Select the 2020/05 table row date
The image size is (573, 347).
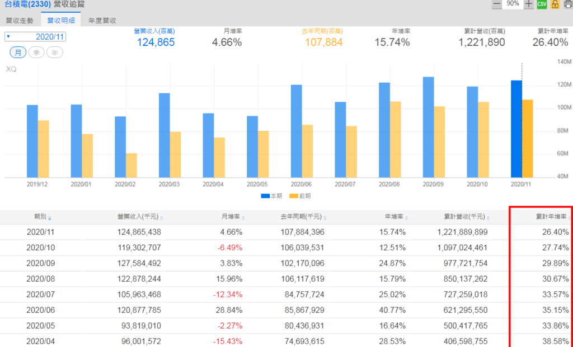pyautogui.click(x=40, y=325)
